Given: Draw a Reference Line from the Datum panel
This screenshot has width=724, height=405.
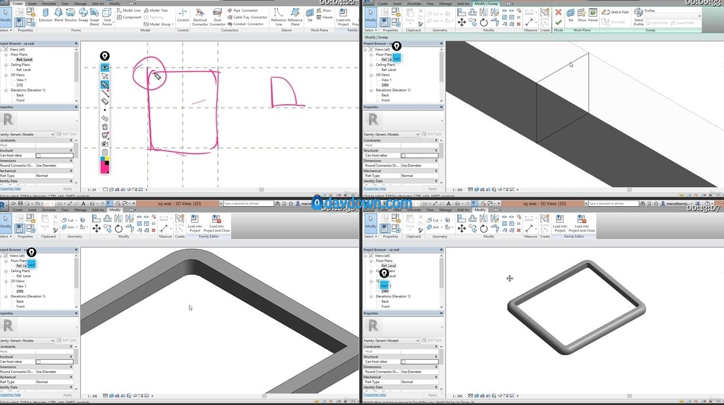Looking at the screenshot, I should click(279, 17).
